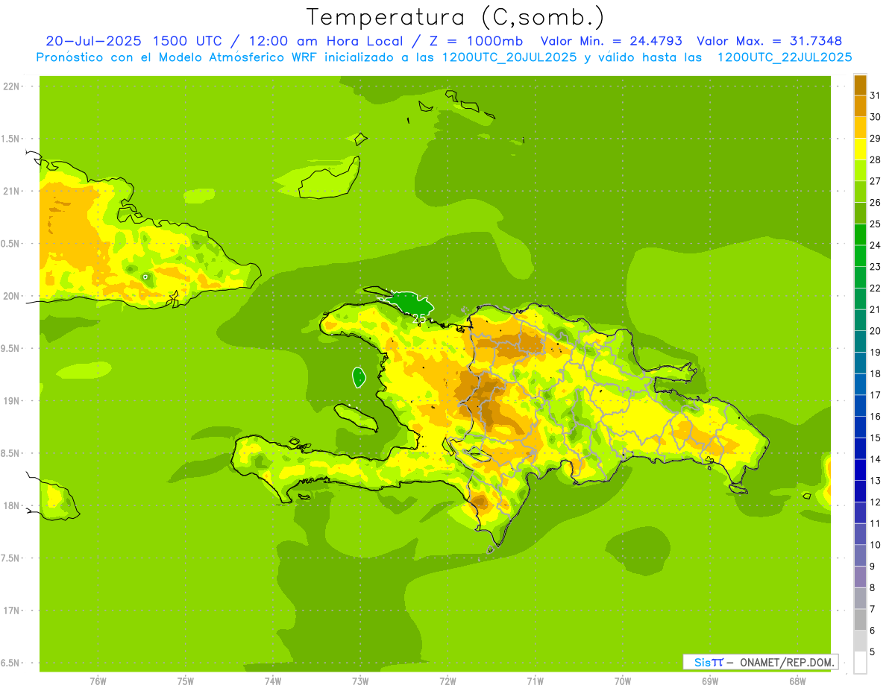The height and width of the screenshot is (691, 895).
Task: Click the '12' color scale label
Action: point(876,502)
